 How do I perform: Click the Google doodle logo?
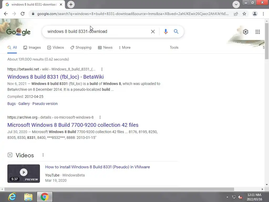[x=18, y=32]
